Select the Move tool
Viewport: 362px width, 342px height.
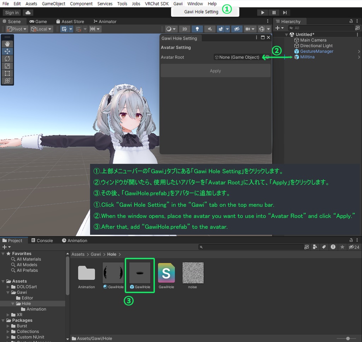(x=7, y=51)
